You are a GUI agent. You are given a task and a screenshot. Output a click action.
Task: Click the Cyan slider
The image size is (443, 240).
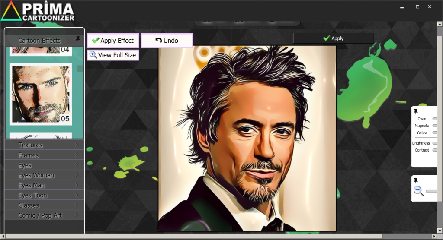[434, 119]
